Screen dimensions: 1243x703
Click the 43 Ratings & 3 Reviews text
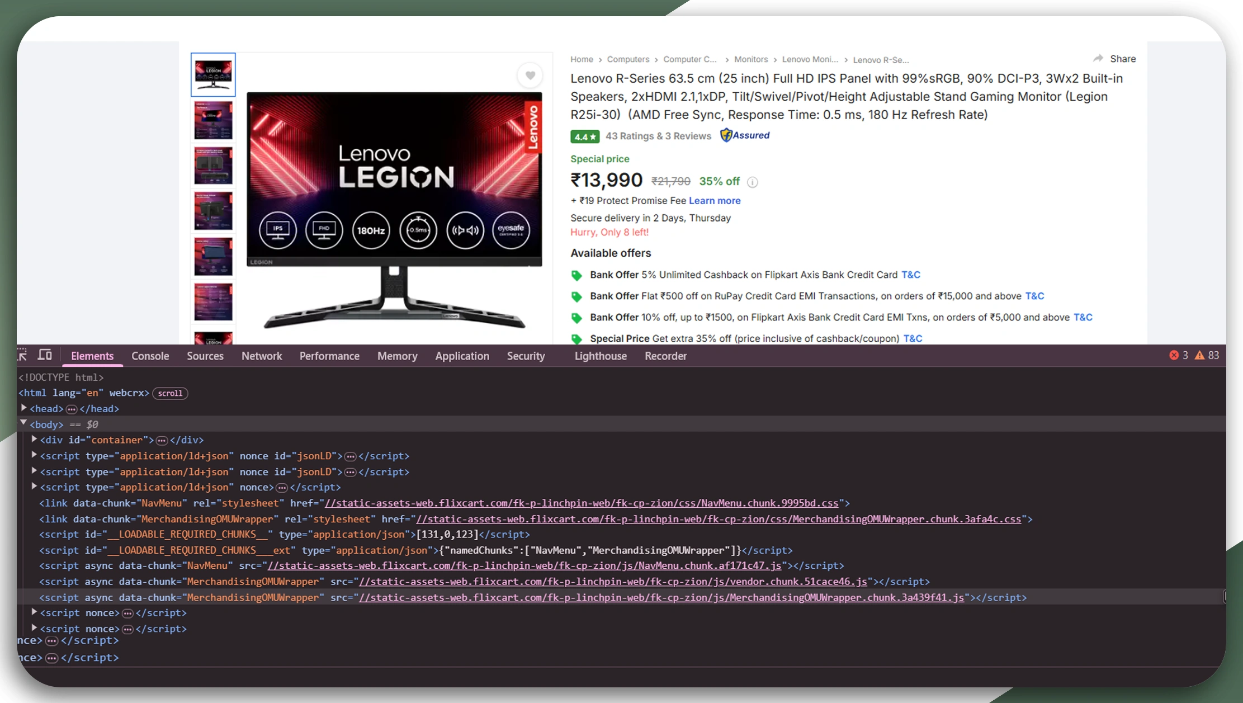658,136
